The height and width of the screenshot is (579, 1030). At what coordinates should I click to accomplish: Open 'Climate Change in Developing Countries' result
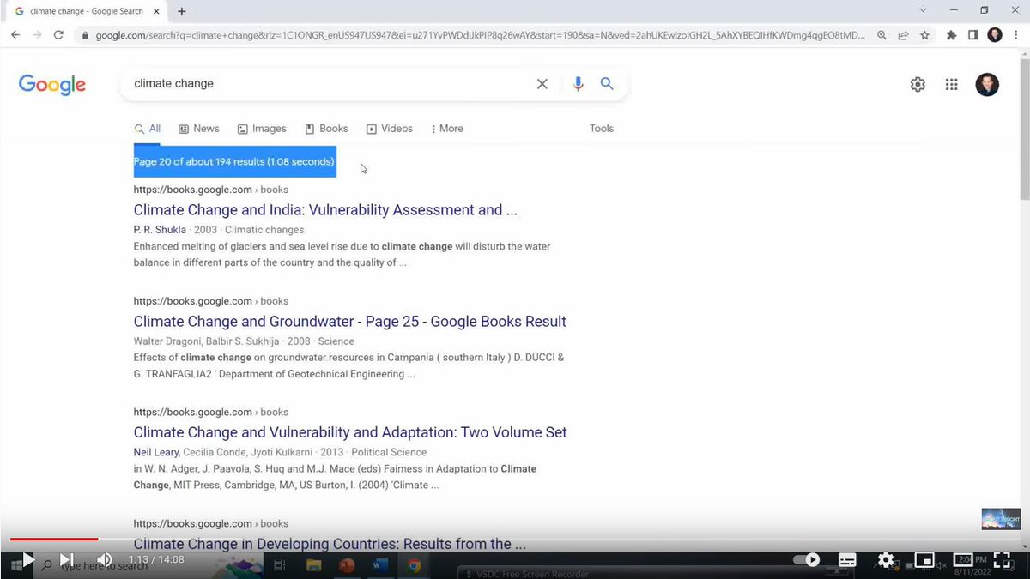pos(330,544)
